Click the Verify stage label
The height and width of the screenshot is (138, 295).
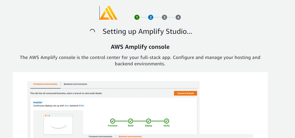click(x=166, y=126)
